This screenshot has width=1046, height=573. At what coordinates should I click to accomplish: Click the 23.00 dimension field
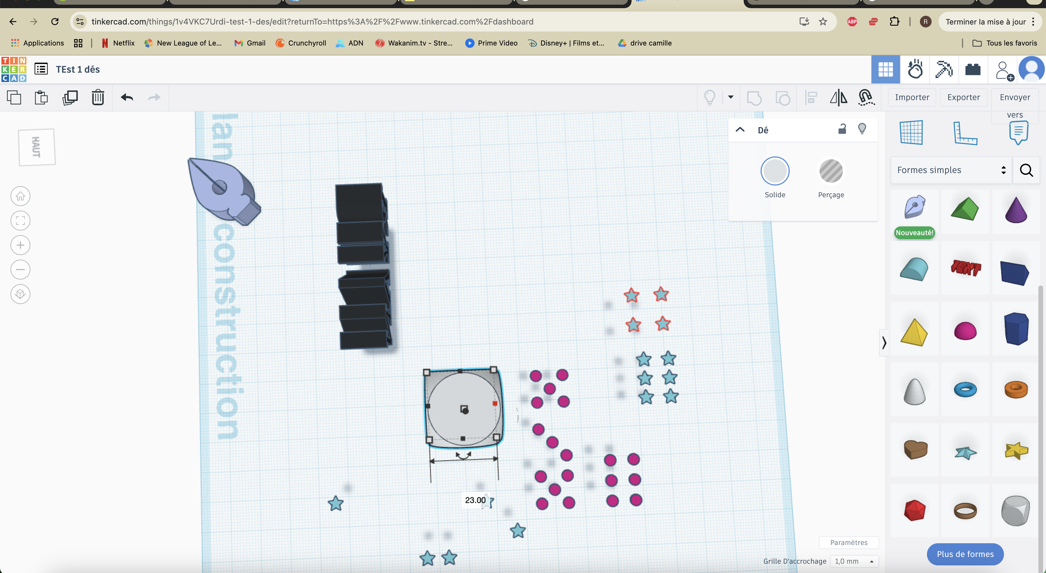475,500
